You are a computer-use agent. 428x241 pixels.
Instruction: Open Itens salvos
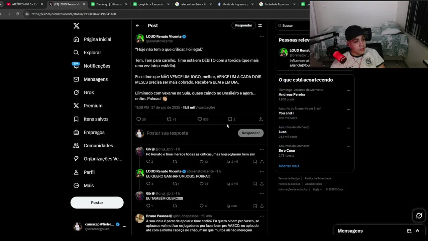click(x=91, y=119)
